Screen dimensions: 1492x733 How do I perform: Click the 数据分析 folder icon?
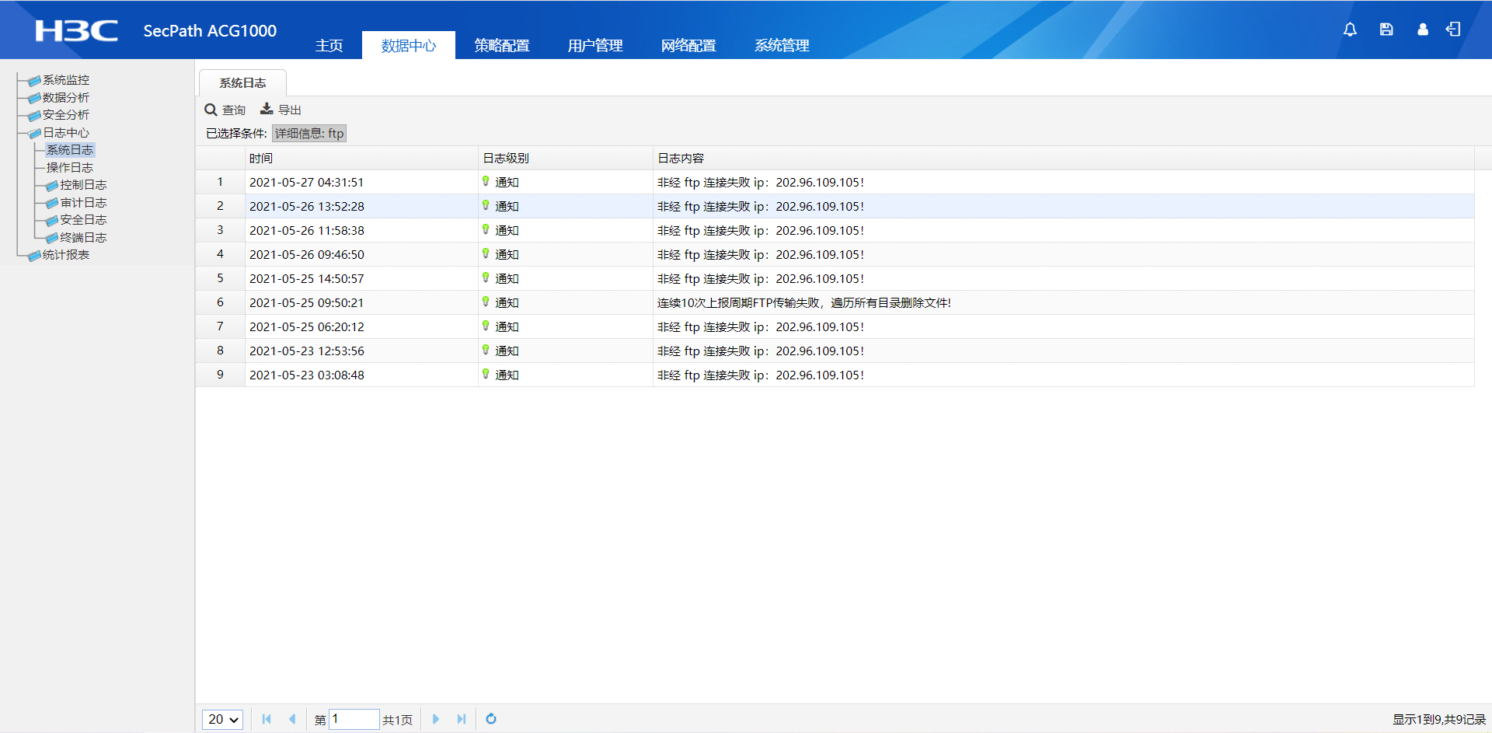pos(34,98)
